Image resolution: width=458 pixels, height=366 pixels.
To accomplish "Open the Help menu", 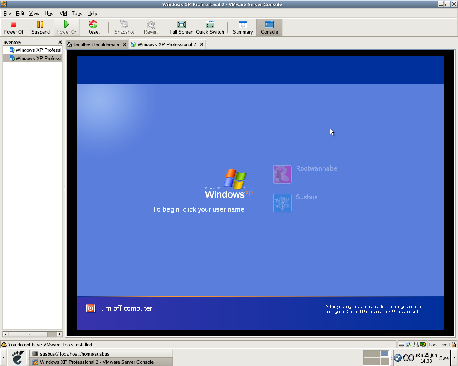I will tap(92, 13).
